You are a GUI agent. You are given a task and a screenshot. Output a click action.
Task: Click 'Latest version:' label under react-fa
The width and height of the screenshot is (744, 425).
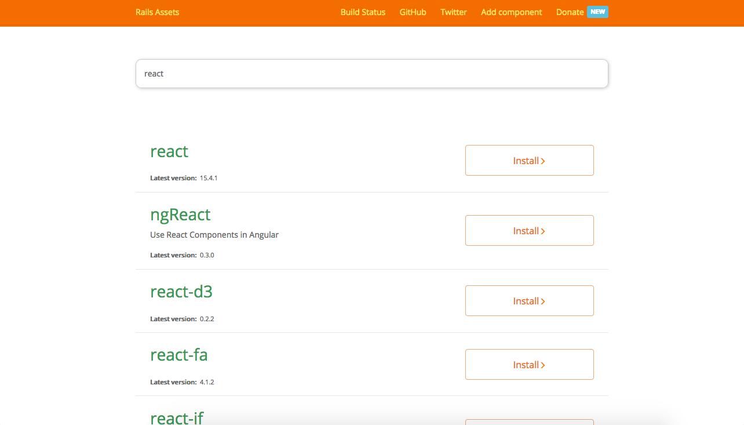pos(173,382)
